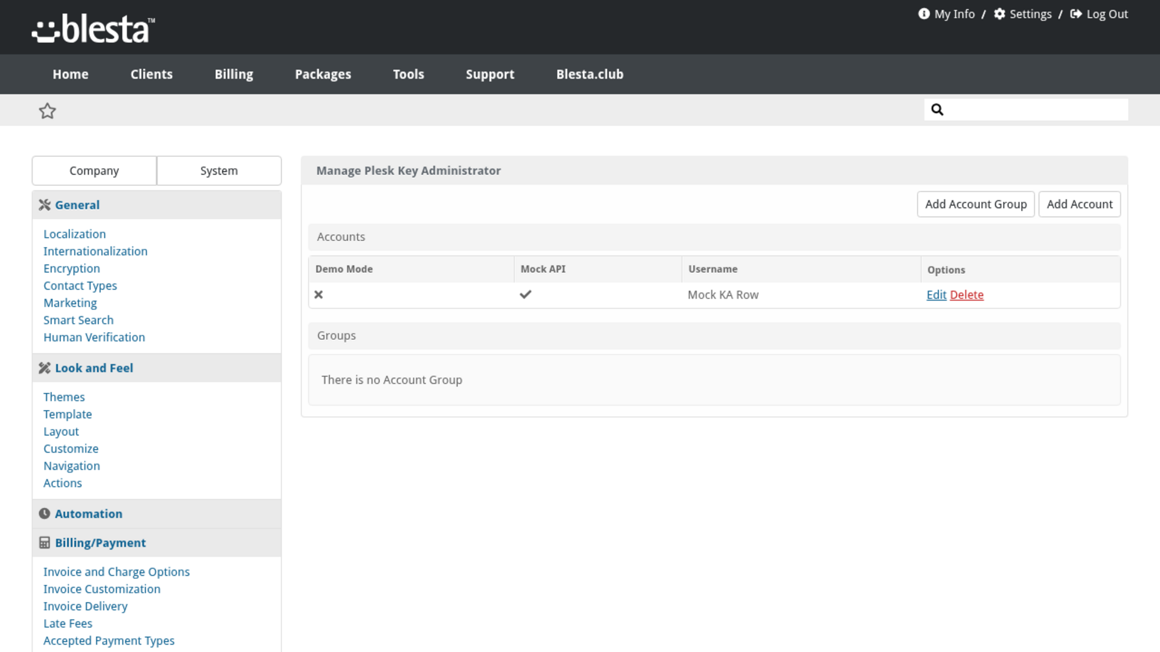Viewport: 1160px width, 652px height.
Task: Open Late Fees settings
Action: click(68, 623)
